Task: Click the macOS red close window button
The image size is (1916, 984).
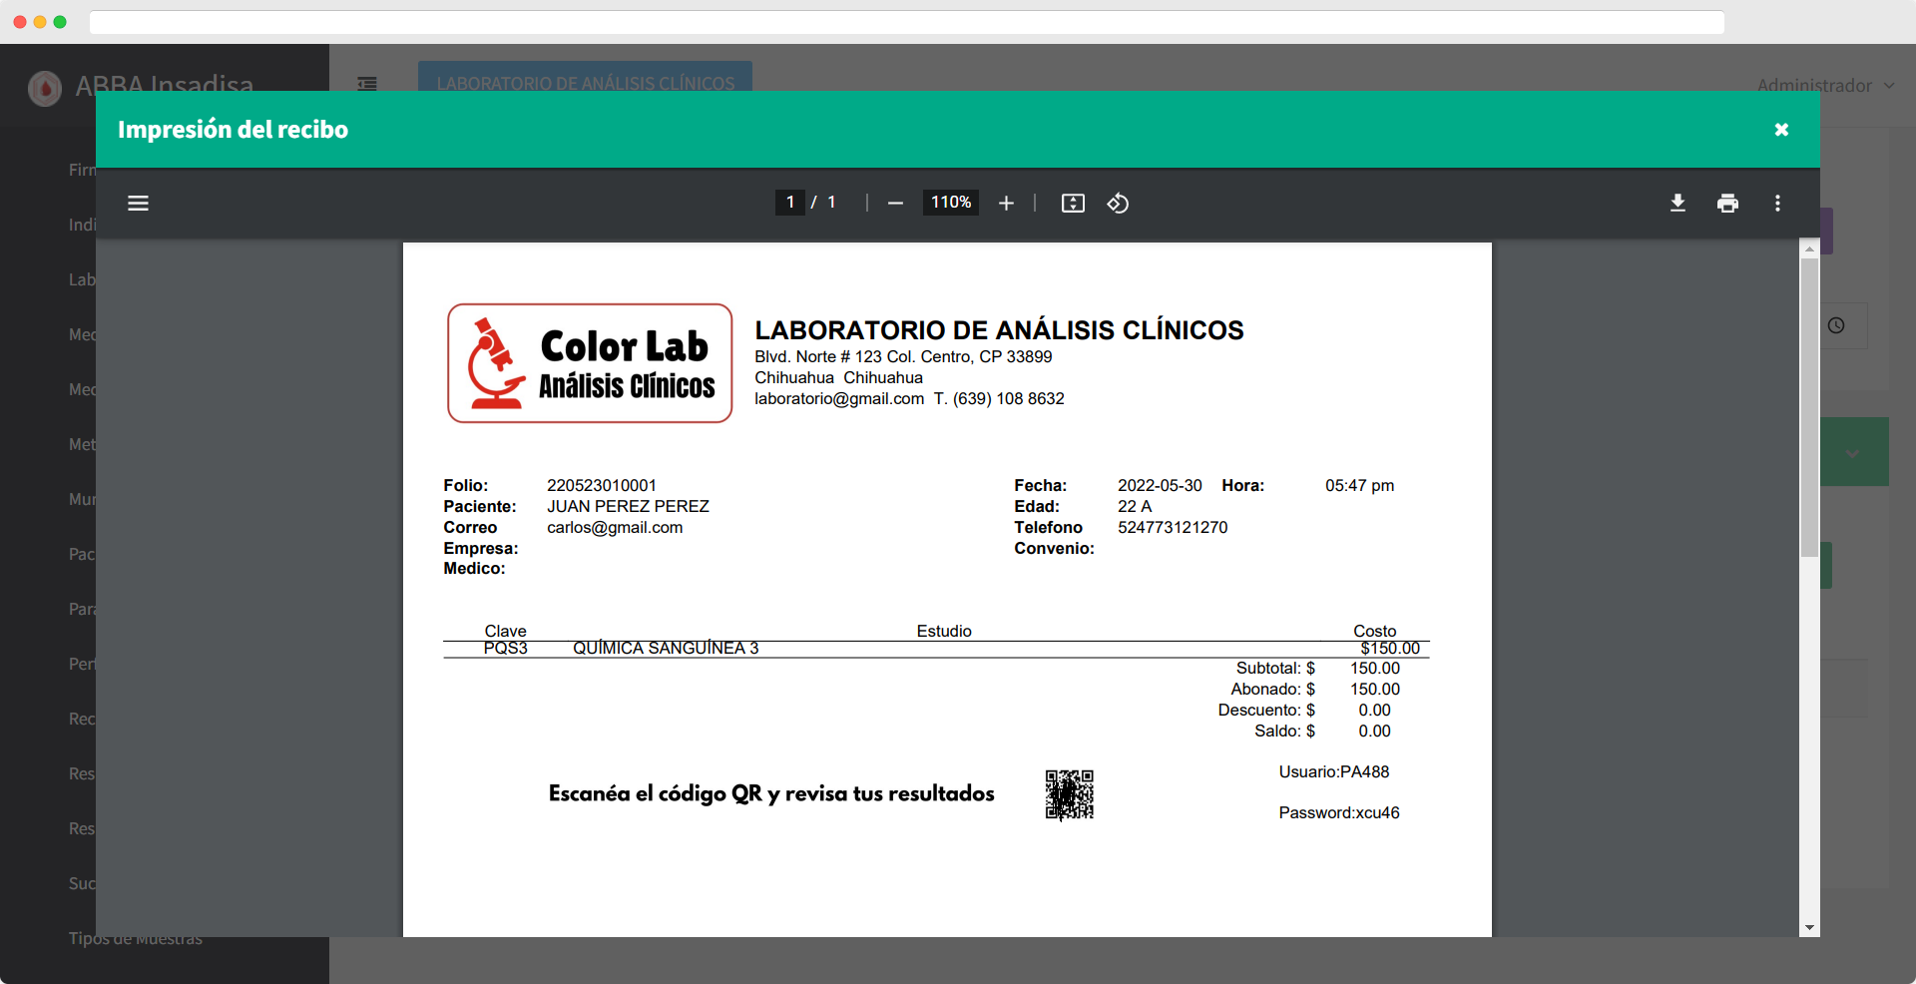Action: pyautogui.click(x=20, y=22)
